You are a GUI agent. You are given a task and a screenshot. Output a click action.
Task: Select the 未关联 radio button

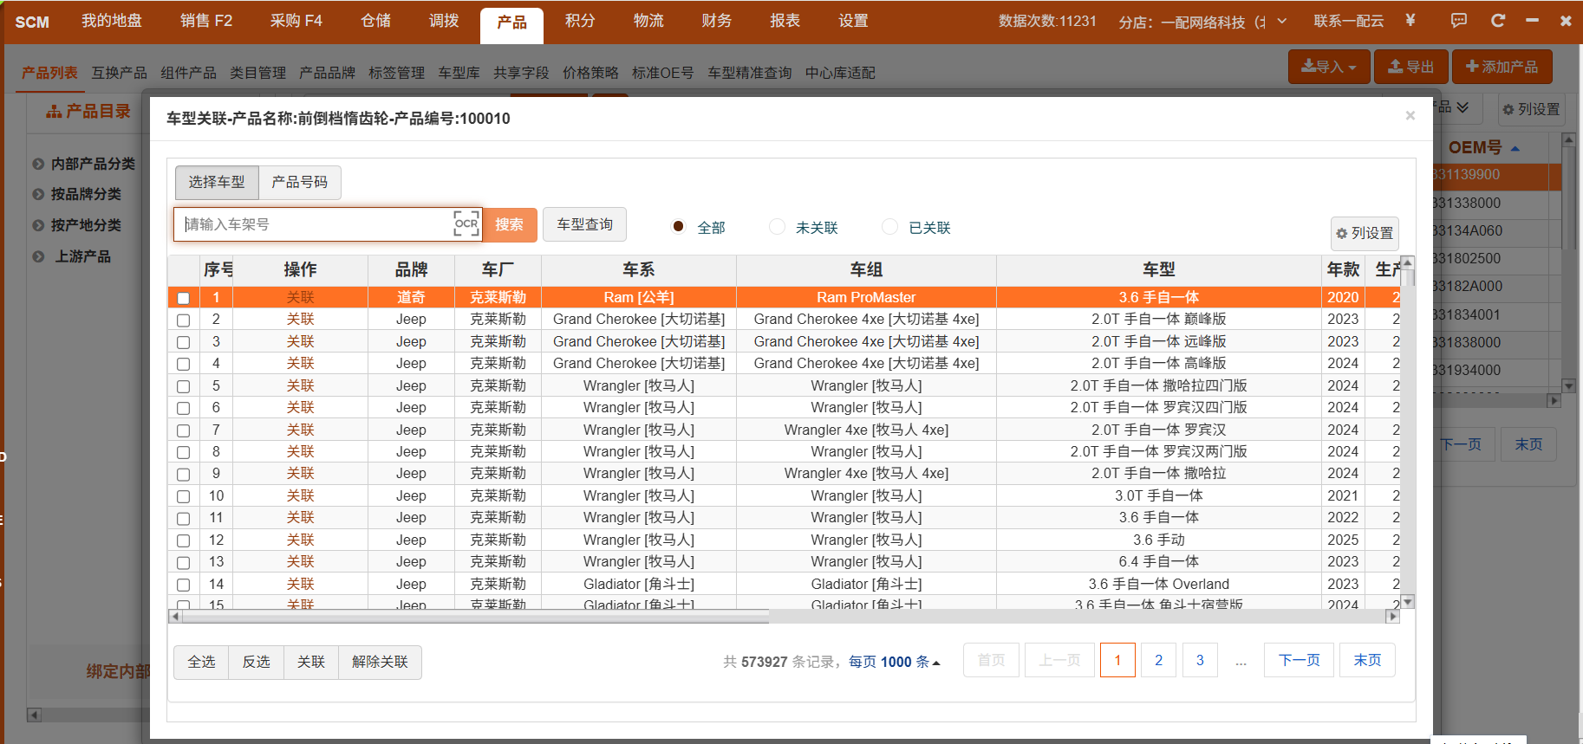(x=777, y=226)
